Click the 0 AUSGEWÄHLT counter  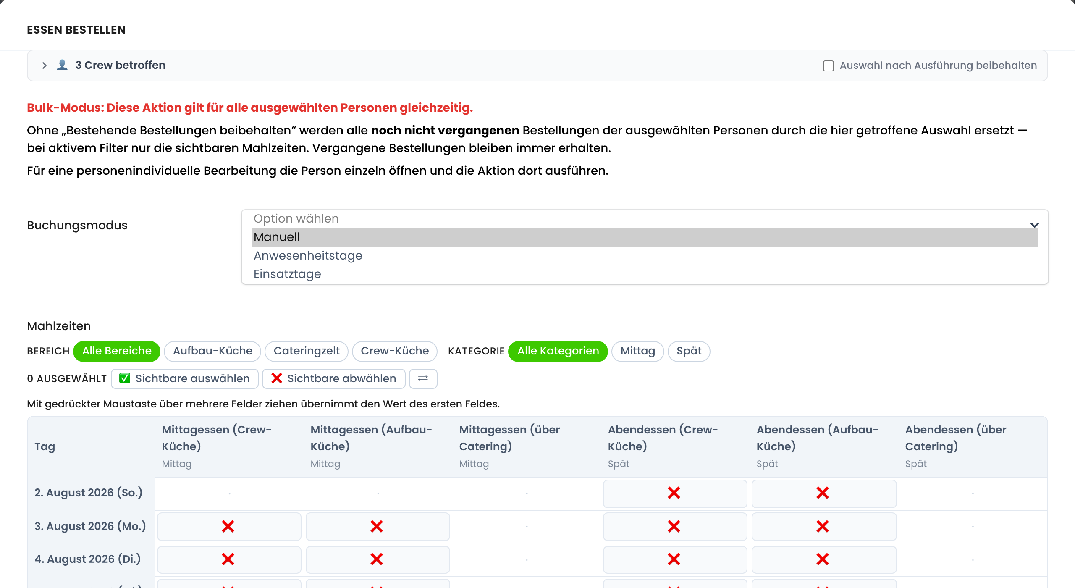pyautogui.click(x=67, y=379)
